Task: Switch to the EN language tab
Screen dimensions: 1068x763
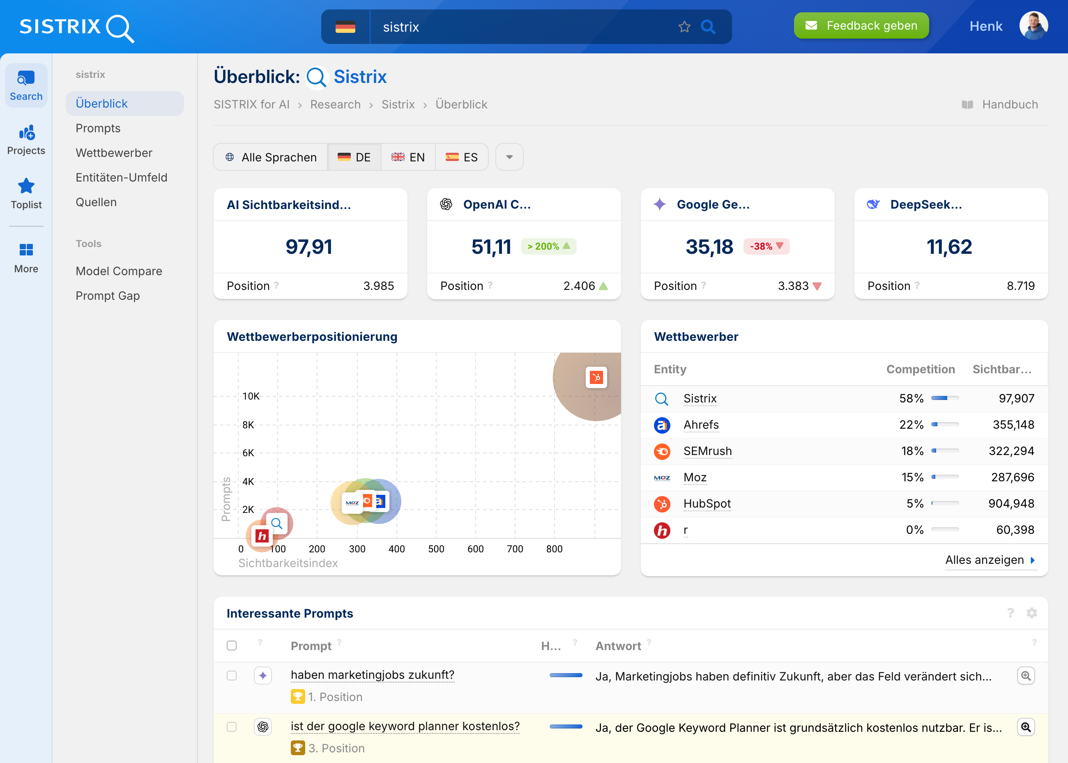Action: 408,157
